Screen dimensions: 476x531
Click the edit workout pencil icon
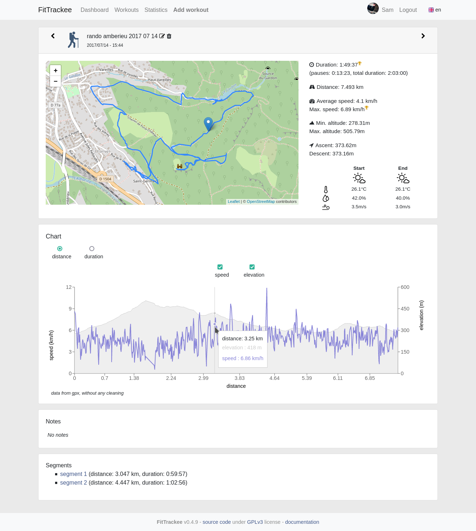(x=162, y=36)
